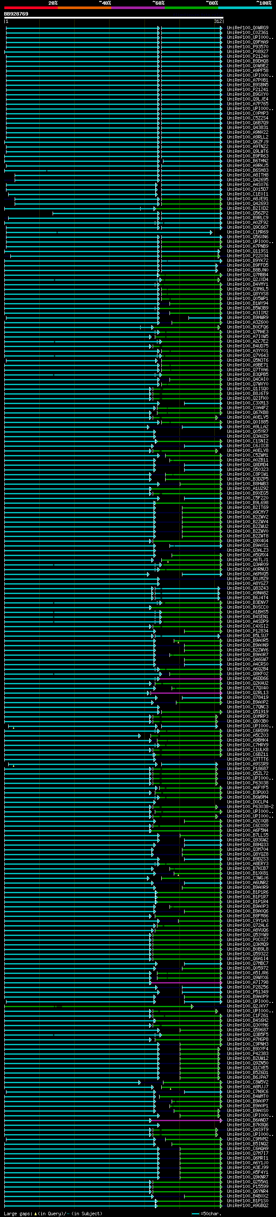
Task: Select the UniRef100_B7K8Q6 label
Action: 247,1125
